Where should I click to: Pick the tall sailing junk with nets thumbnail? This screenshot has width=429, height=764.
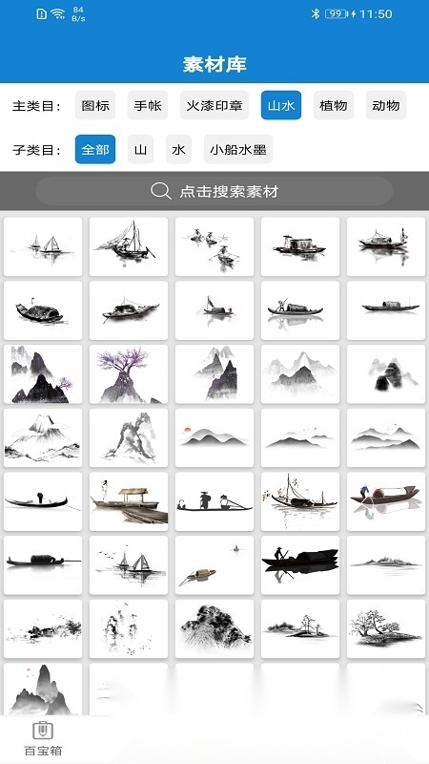(x=129, y=246)
